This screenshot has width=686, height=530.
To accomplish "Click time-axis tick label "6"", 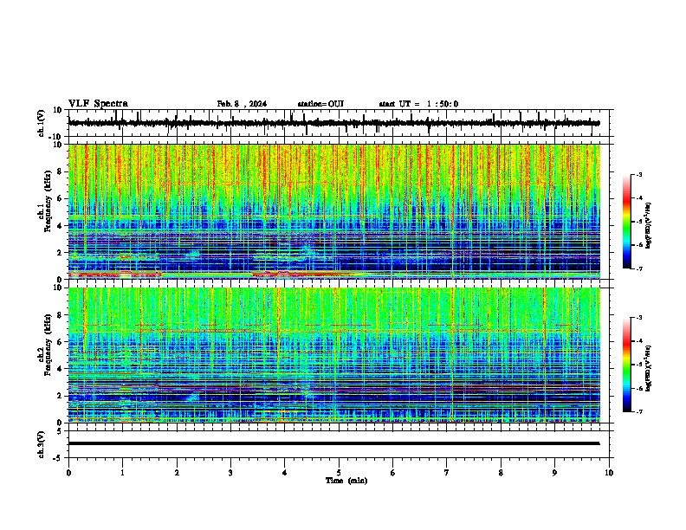I will pyautogui.click(x=393, y=473).
